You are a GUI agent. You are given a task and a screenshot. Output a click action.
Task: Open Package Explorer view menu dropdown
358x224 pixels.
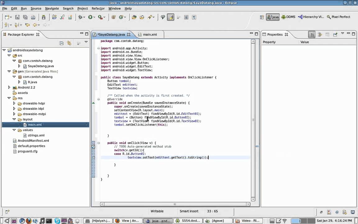[86, 42]
